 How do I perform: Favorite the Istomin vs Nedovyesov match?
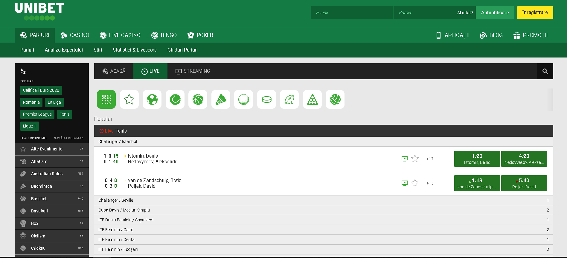pos(415,158)
